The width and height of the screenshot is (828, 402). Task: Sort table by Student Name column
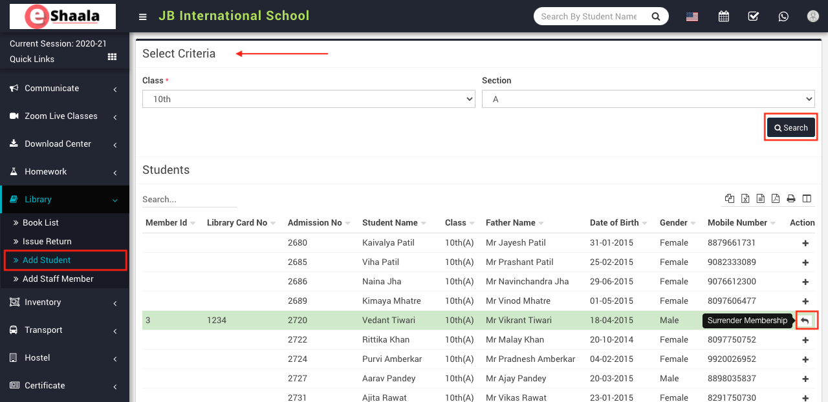click(390, 222)
